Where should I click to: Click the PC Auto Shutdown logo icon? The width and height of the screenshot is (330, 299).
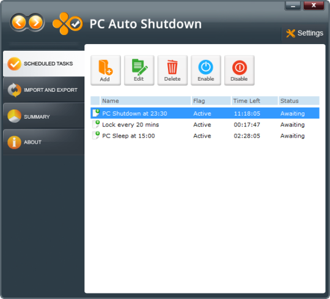[67, 24]
